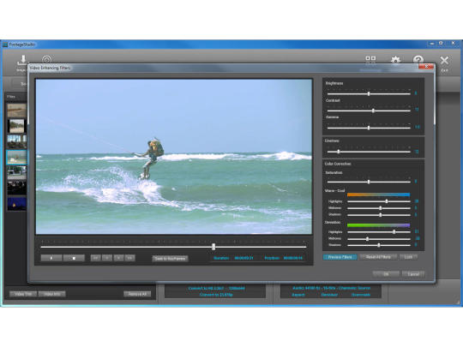The image size is (463, 347).
Task: Click the second button below the files list
Action: point(52,294)
